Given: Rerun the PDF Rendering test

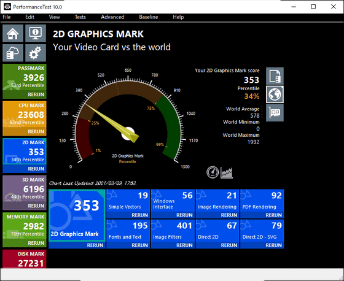Looking at the screenshot, I should pyautogui.click(x=273, y=215).
